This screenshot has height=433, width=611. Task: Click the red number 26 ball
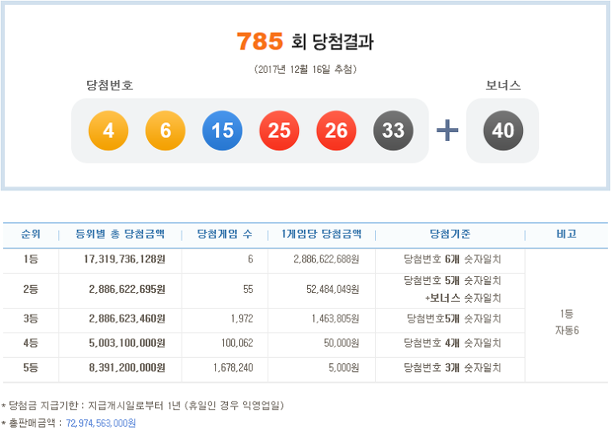(336, 130)
